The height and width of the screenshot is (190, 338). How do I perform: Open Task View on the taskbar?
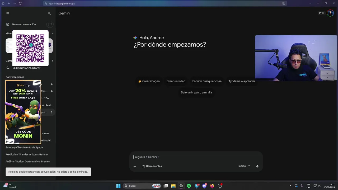[x=166, y=186]
